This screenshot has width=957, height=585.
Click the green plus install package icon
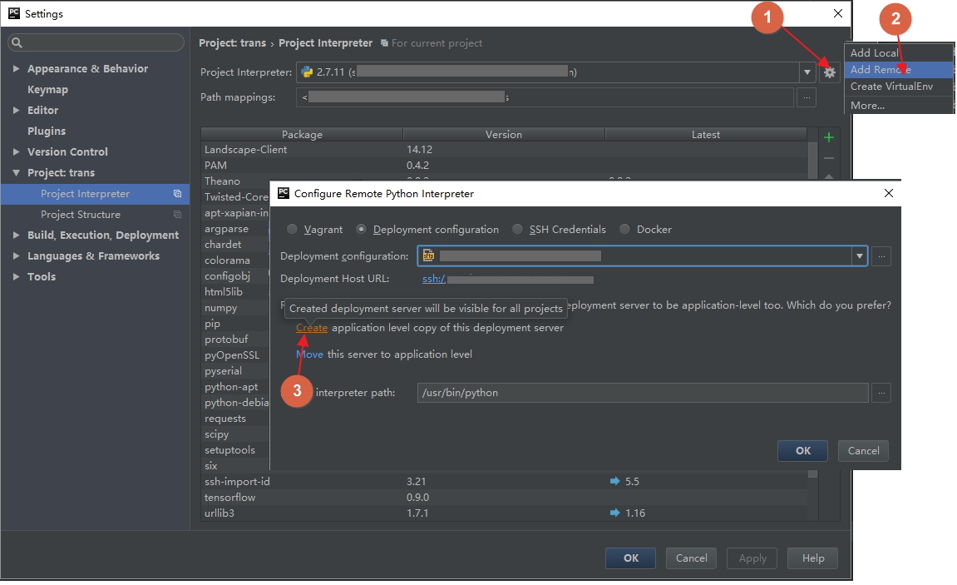click(828, 137)
